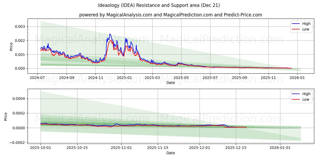
Task: Click the '2025-09' x-axis tick label
Action: 240,78
